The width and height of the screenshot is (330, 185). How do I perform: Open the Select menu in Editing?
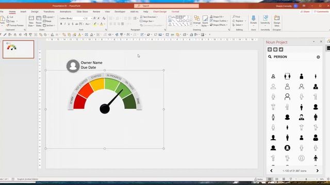tap(238, 25)
